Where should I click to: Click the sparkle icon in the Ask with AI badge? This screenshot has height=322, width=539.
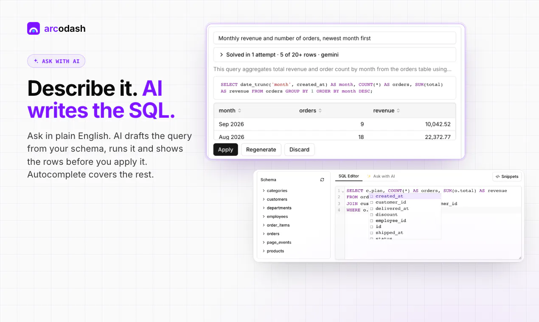tap(36, 61)
